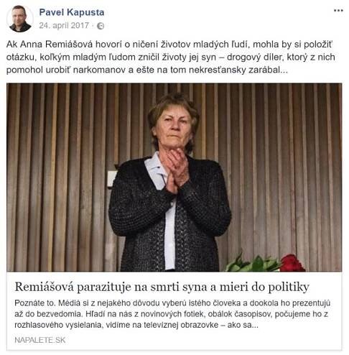Click the wooden slat wall left of woman

click(57, 177)
